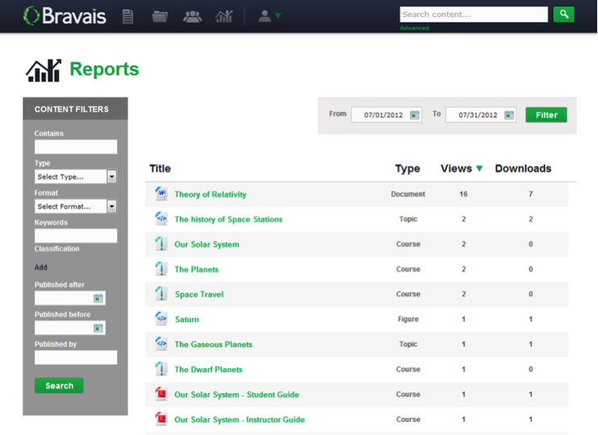The width and height of the screenshot is (598, 435).
Task: Open the users group icon in navbar
Action: click(192, 16)
